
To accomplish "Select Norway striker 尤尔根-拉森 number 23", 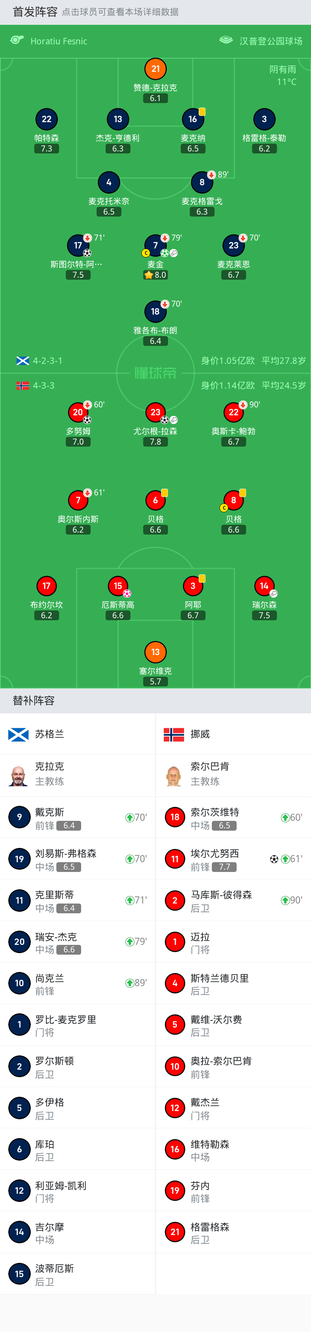I will pos(155,412).
